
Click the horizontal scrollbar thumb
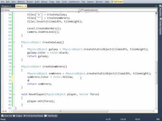click(60, 111)
